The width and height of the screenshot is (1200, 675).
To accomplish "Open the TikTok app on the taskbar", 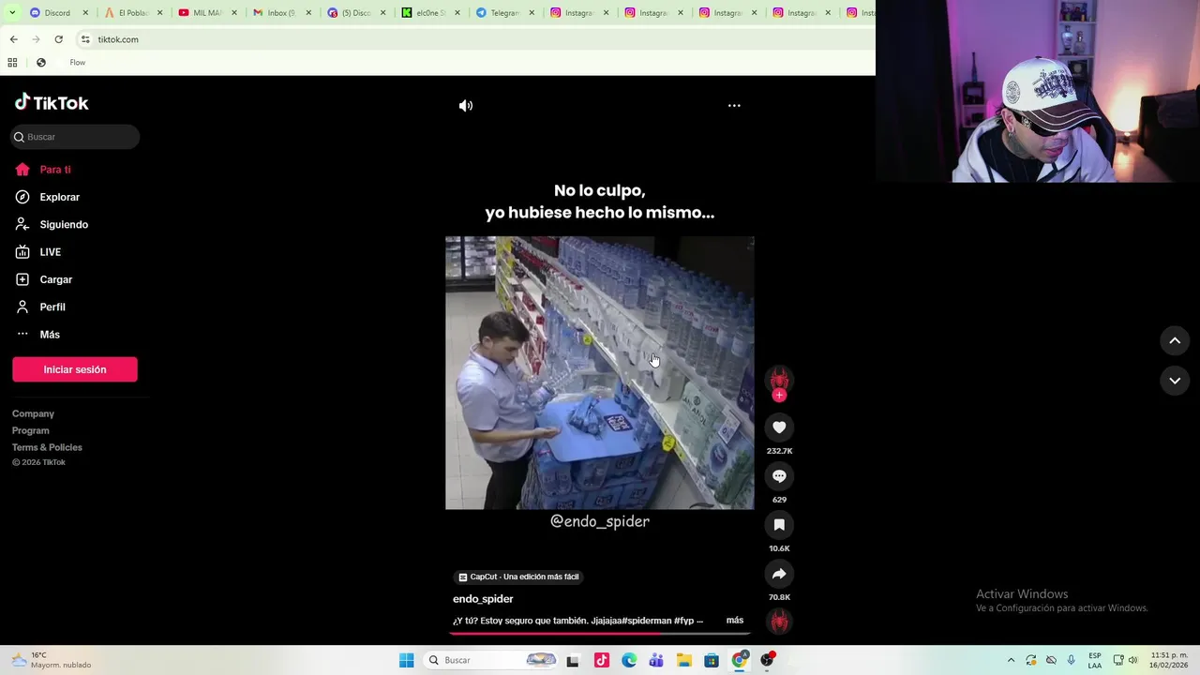I will [x=601, y=660].
